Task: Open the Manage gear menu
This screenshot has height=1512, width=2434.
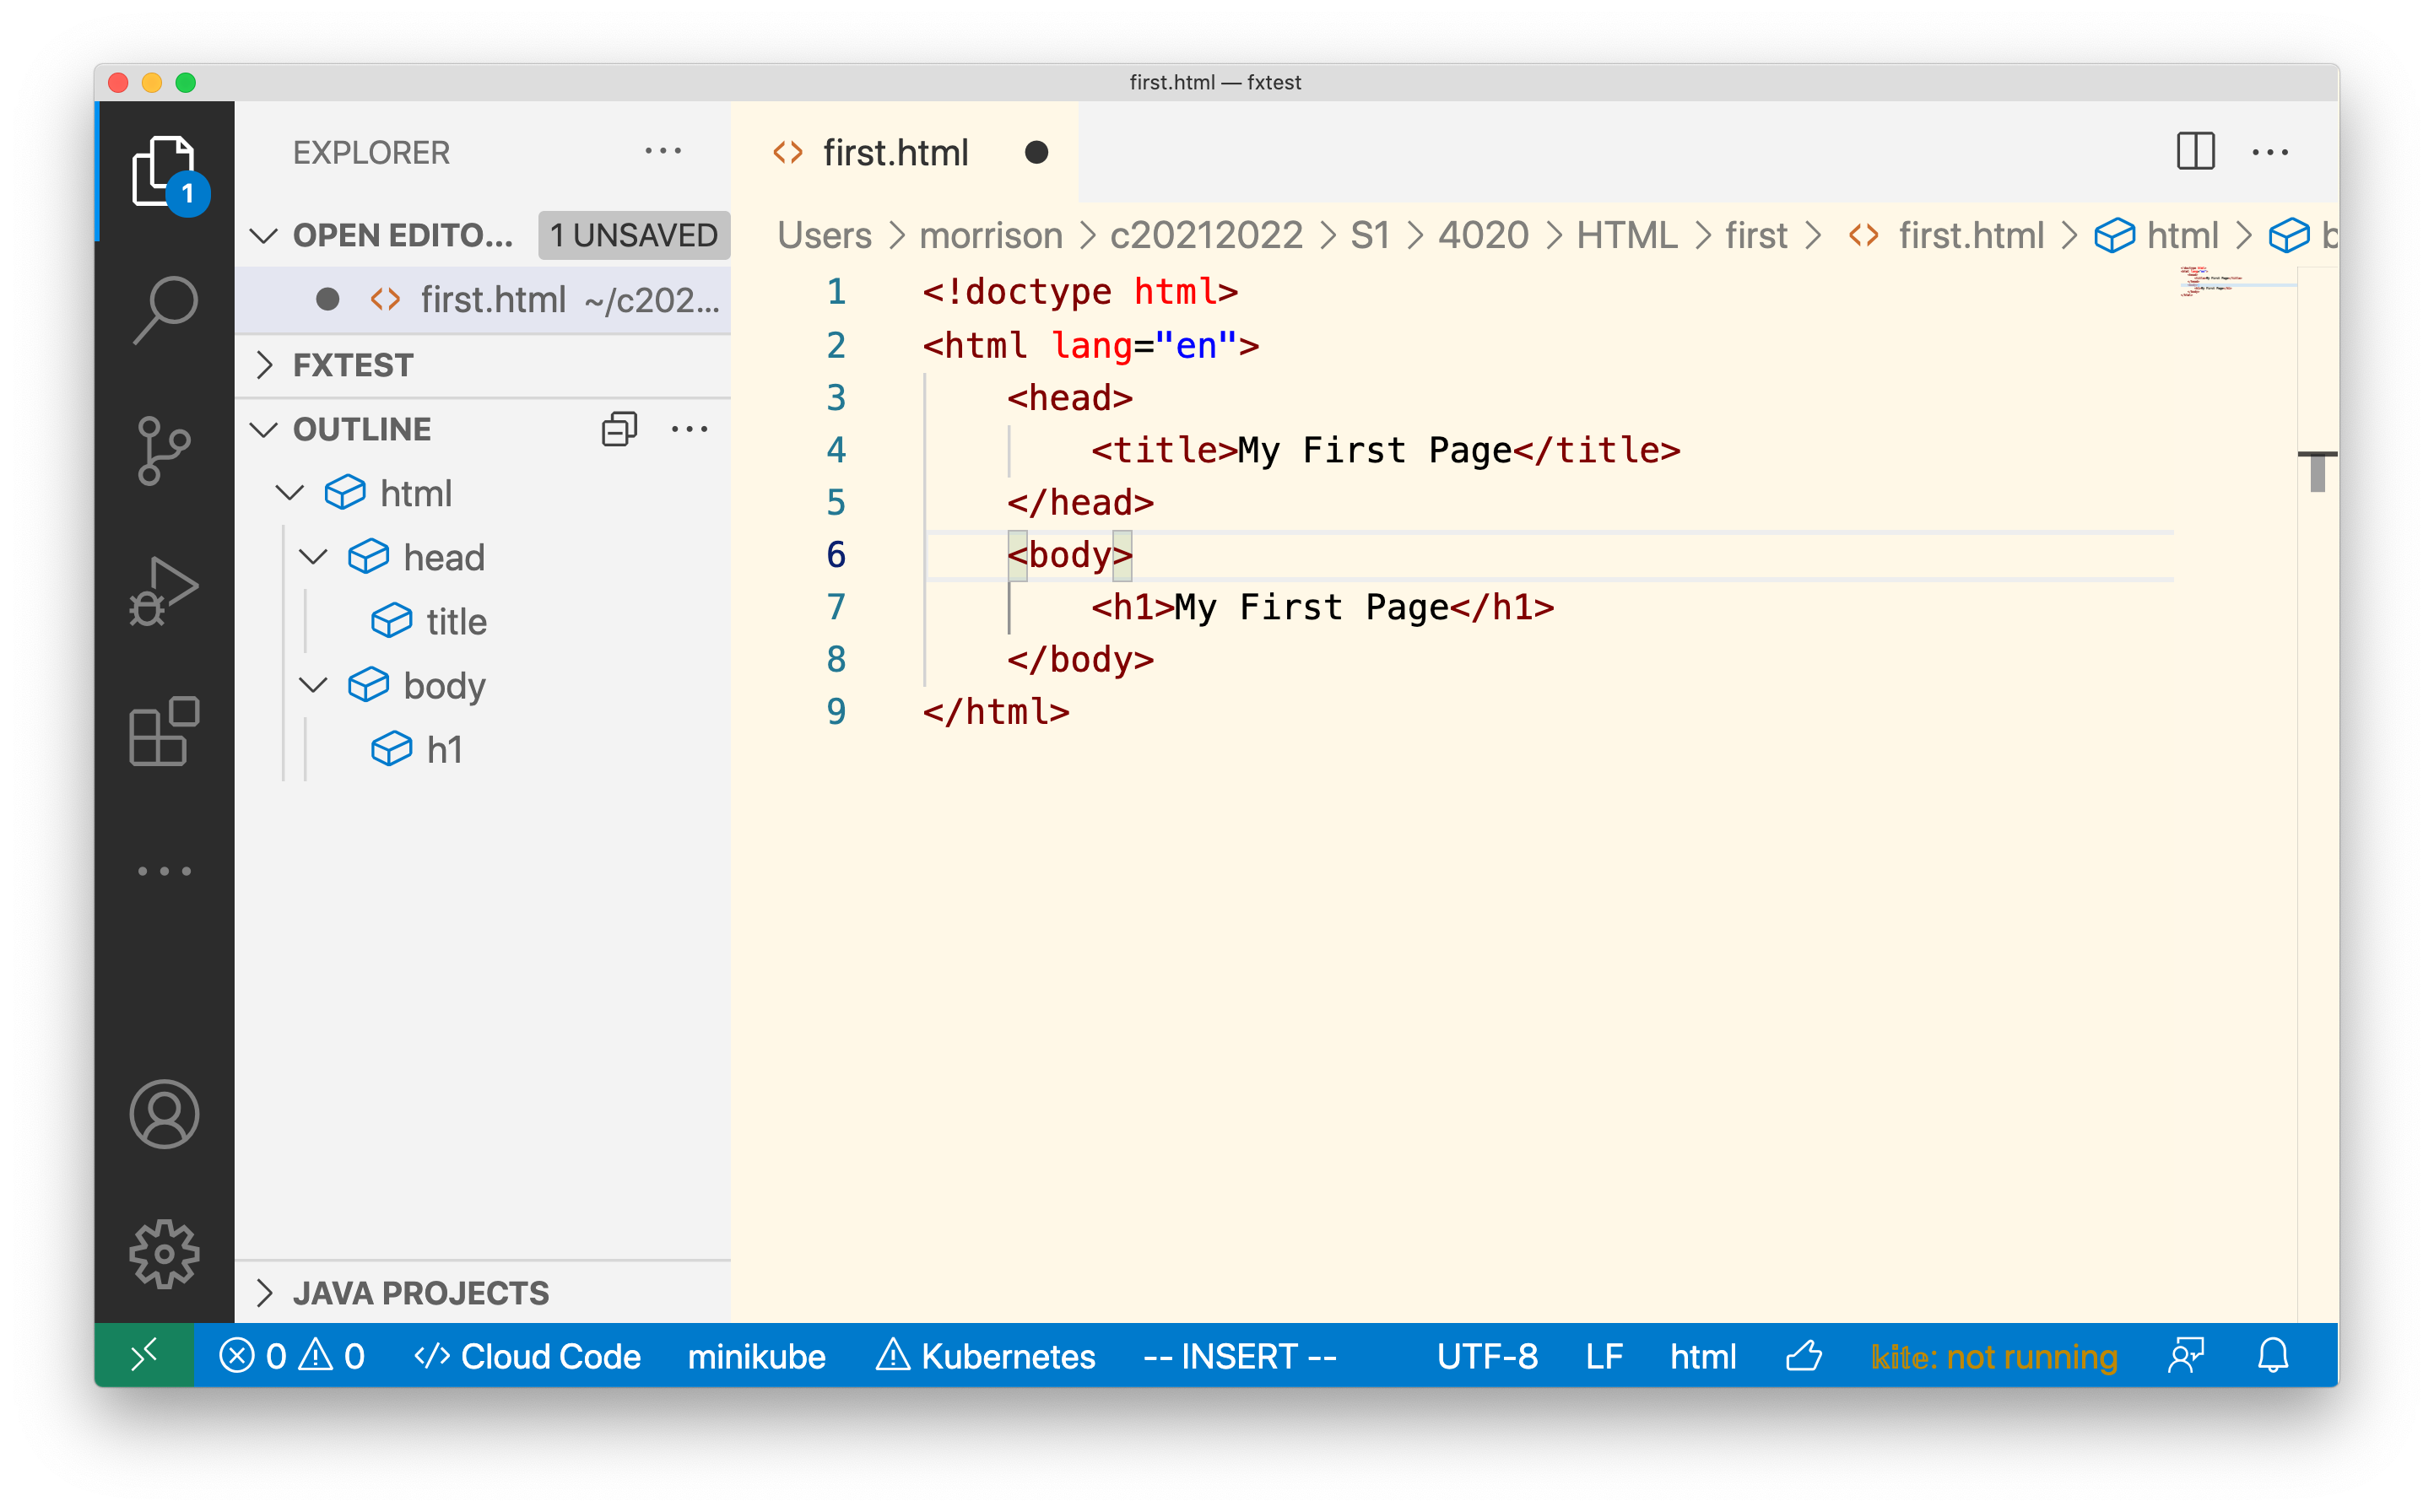Action: (164, 1254)
